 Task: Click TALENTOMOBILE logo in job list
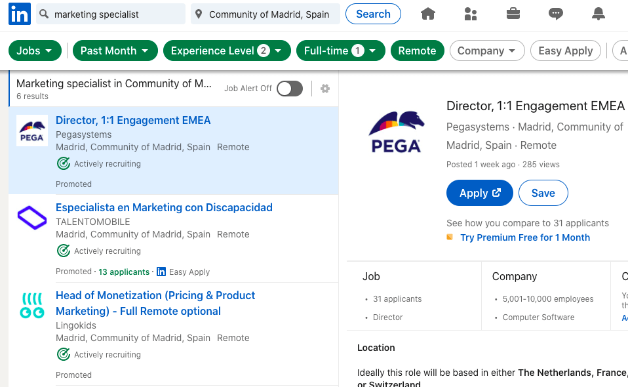click(x=32, y=218)
